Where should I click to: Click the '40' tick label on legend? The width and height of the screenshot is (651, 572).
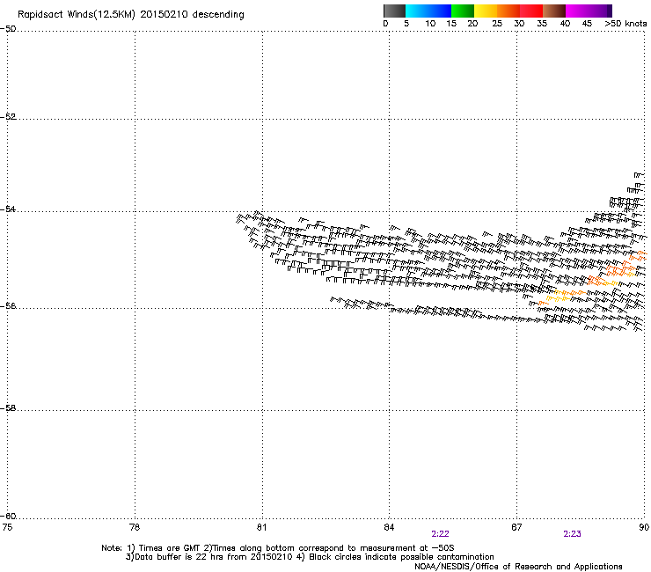[565, 24]
